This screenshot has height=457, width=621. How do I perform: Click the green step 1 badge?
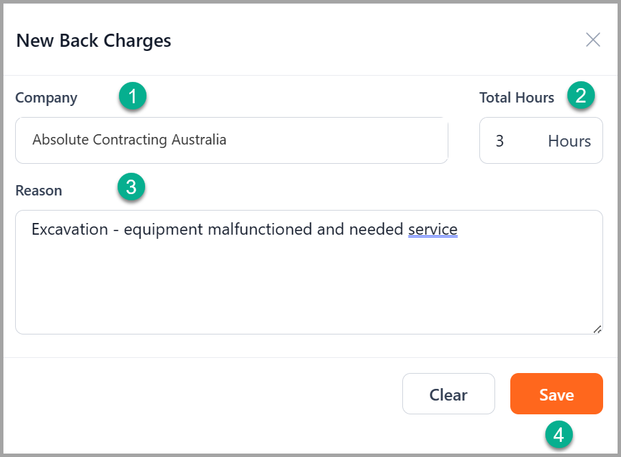(x=133, y=96)
